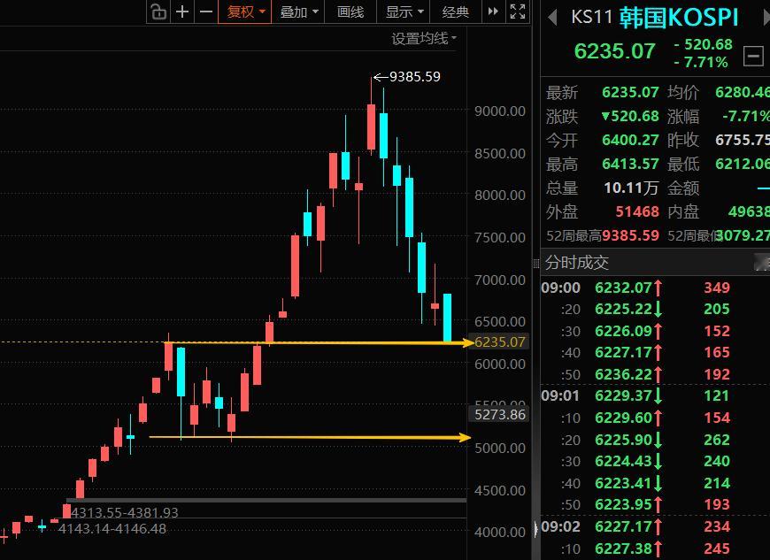Select the 画线 drawing tool
Screen dimensions: 770x560
350,12
